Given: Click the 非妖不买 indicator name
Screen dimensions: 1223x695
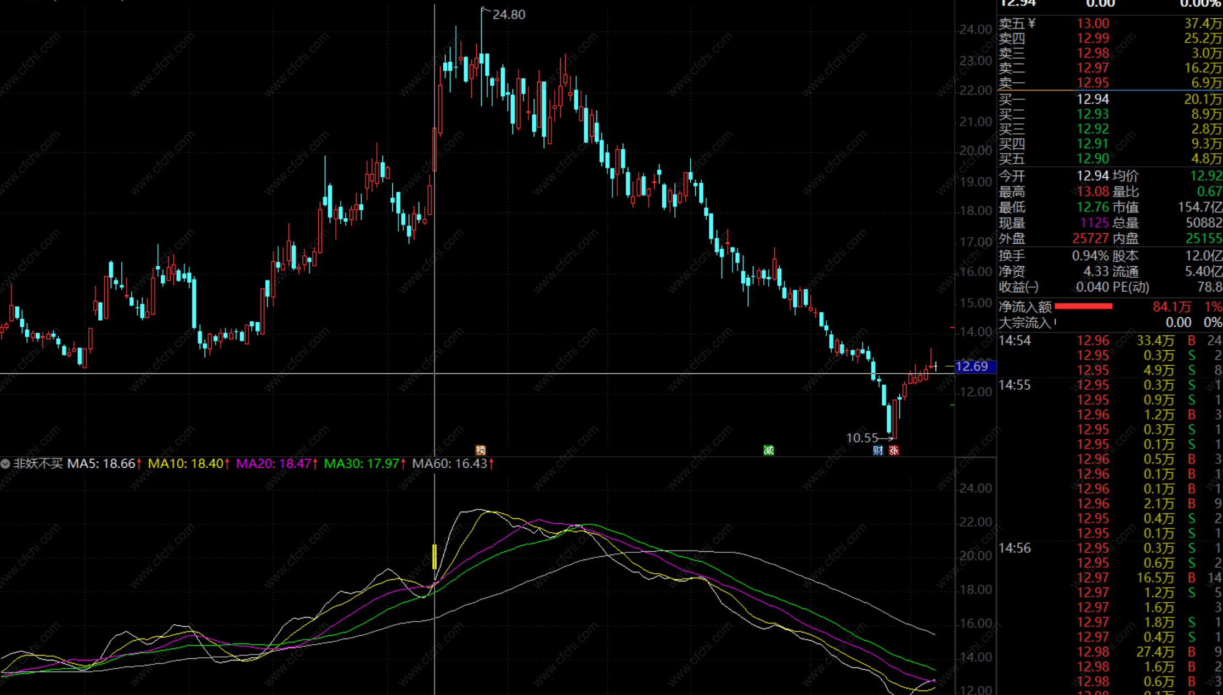Looking at the screenshot, I should pos(38,464).
